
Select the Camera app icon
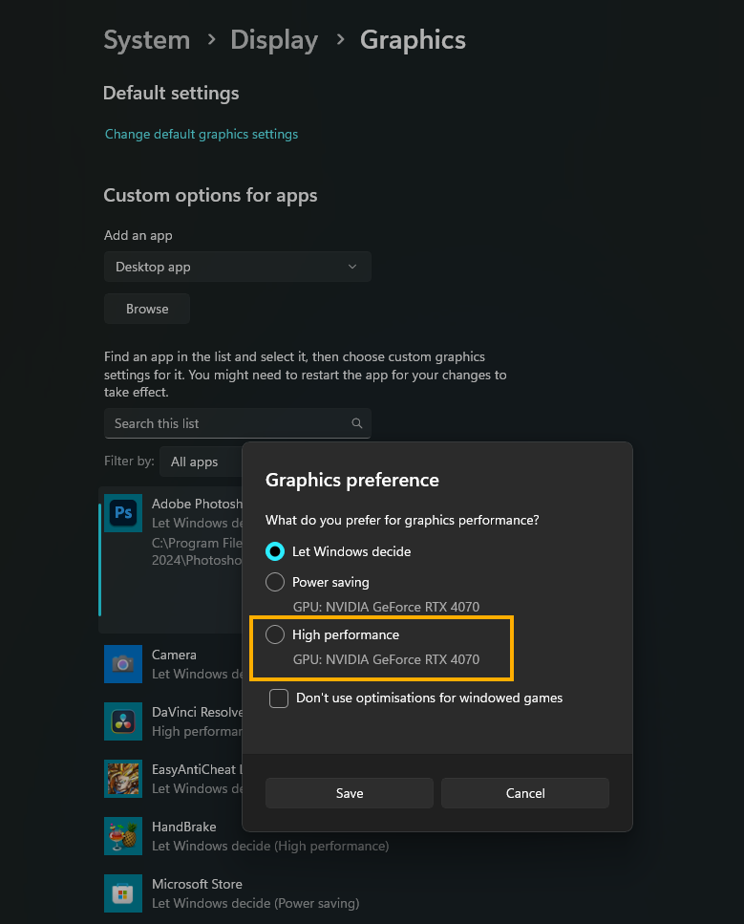tap(123, 663)
